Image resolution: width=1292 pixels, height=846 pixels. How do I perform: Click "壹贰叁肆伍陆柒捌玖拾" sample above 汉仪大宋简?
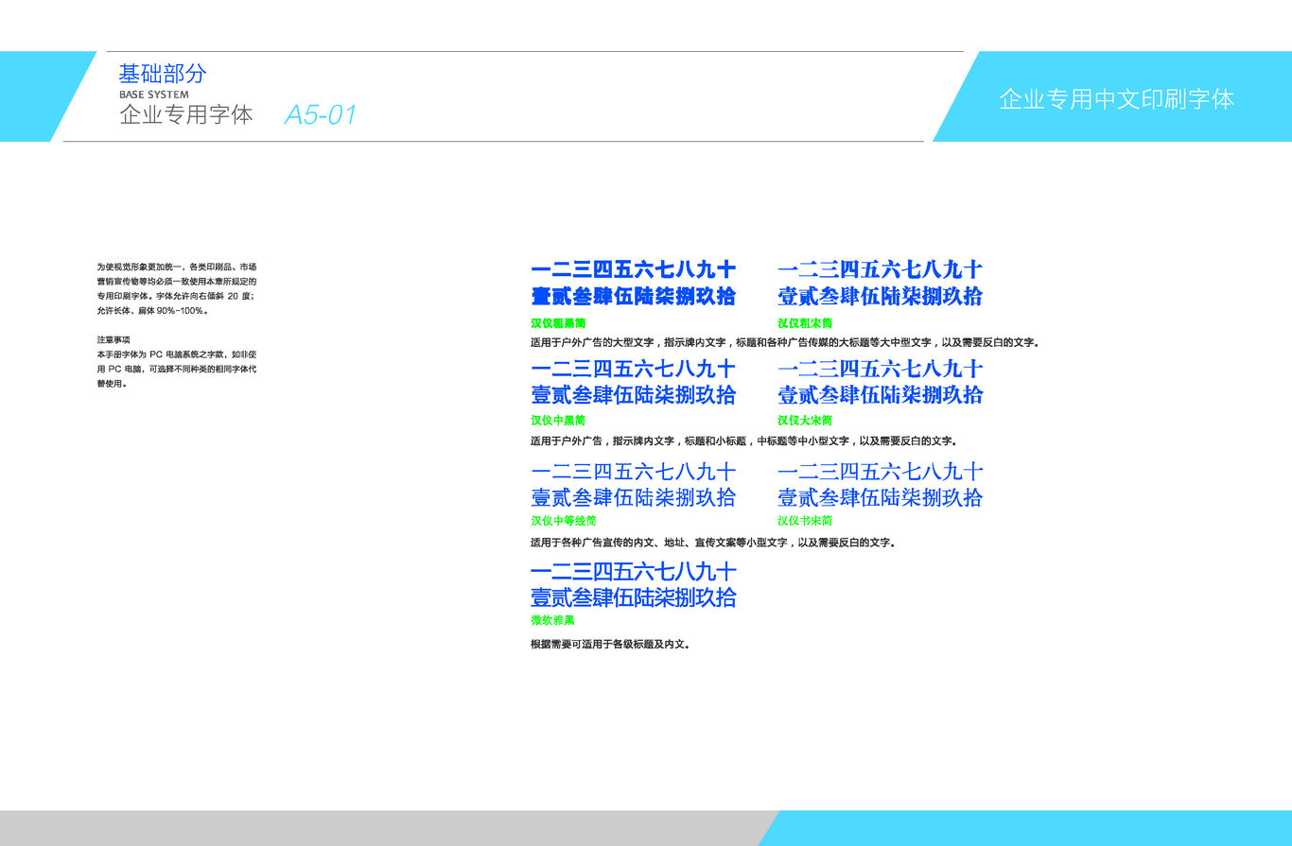[881, 395]
